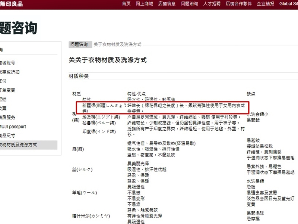Click text 易遭虫害及发霉
The image size is (298, 224).
[262, 193]
